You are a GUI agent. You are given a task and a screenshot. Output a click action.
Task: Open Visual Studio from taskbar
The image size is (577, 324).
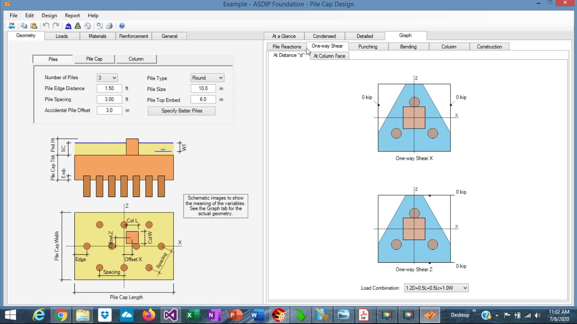point(170,315)
